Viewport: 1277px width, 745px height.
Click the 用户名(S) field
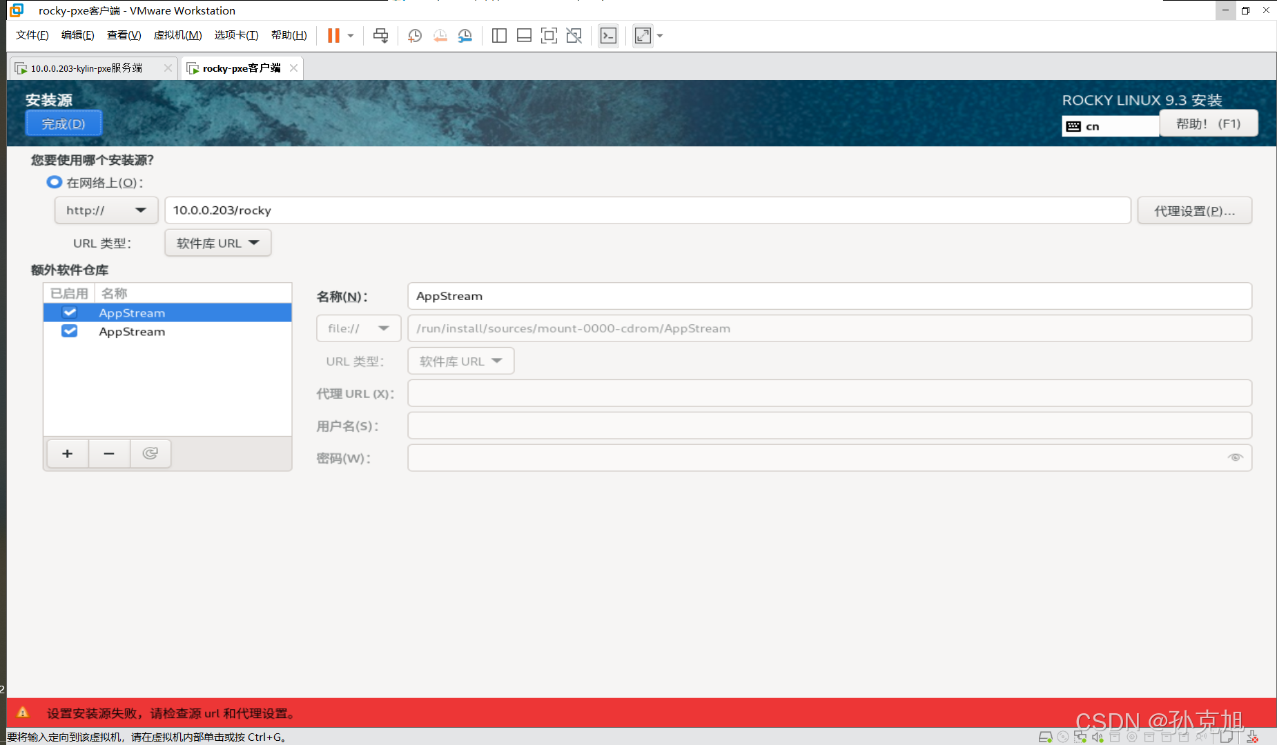pos(830,426)
